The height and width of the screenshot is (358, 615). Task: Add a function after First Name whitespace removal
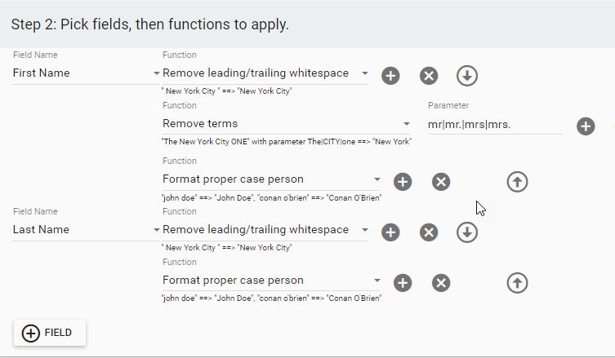click(390, 76)
